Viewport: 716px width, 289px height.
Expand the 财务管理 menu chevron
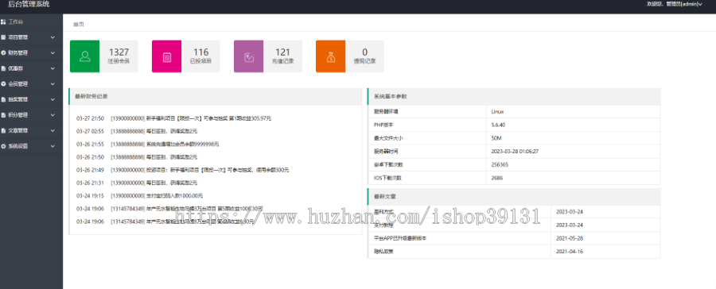[x=53, y=53]
